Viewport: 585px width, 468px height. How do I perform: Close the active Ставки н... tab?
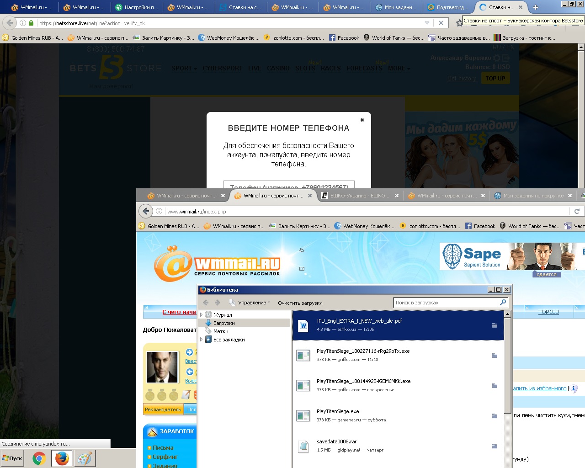coord(520,7)
